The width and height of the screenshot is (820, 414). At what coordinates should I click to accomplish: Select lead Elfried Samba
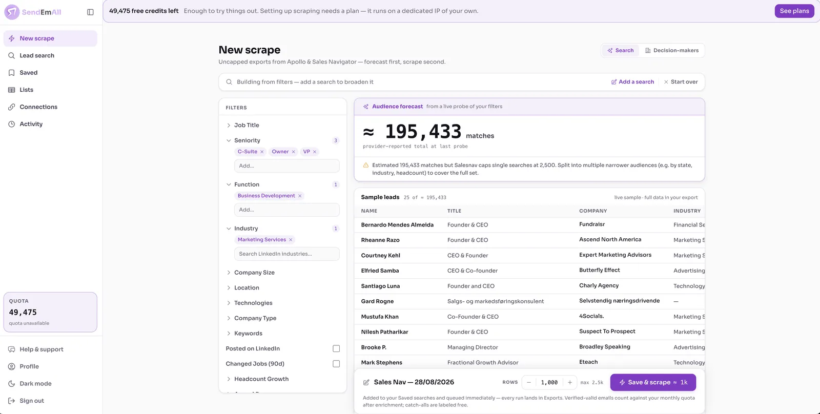click(x=380, y=271)
